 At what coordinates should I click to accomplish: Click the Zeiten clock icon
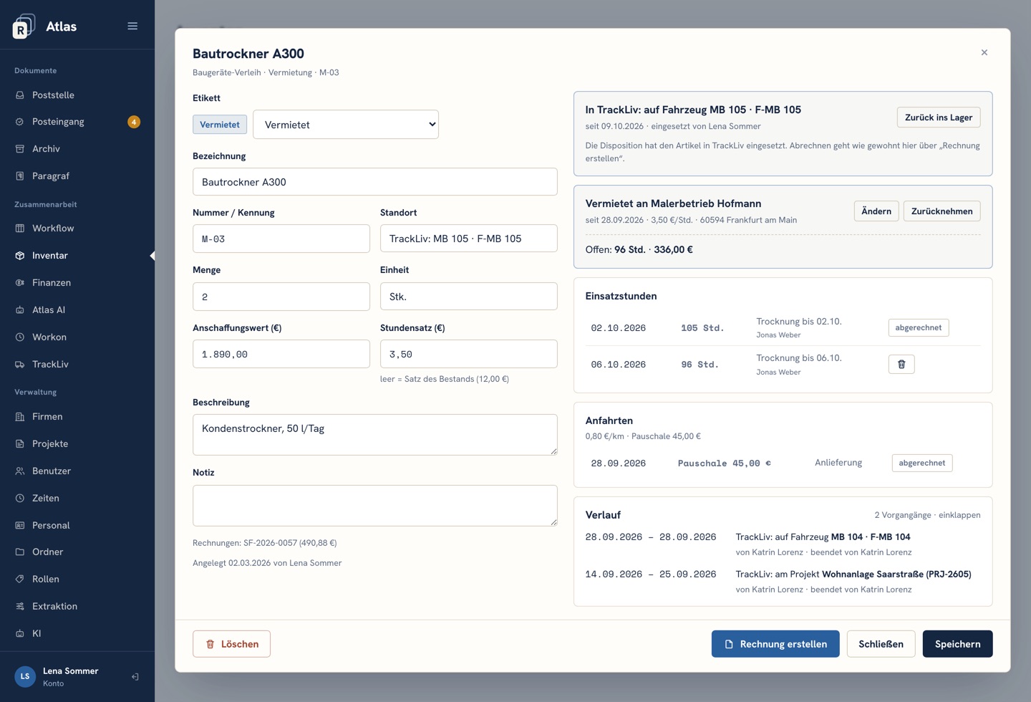pos(20,499)
